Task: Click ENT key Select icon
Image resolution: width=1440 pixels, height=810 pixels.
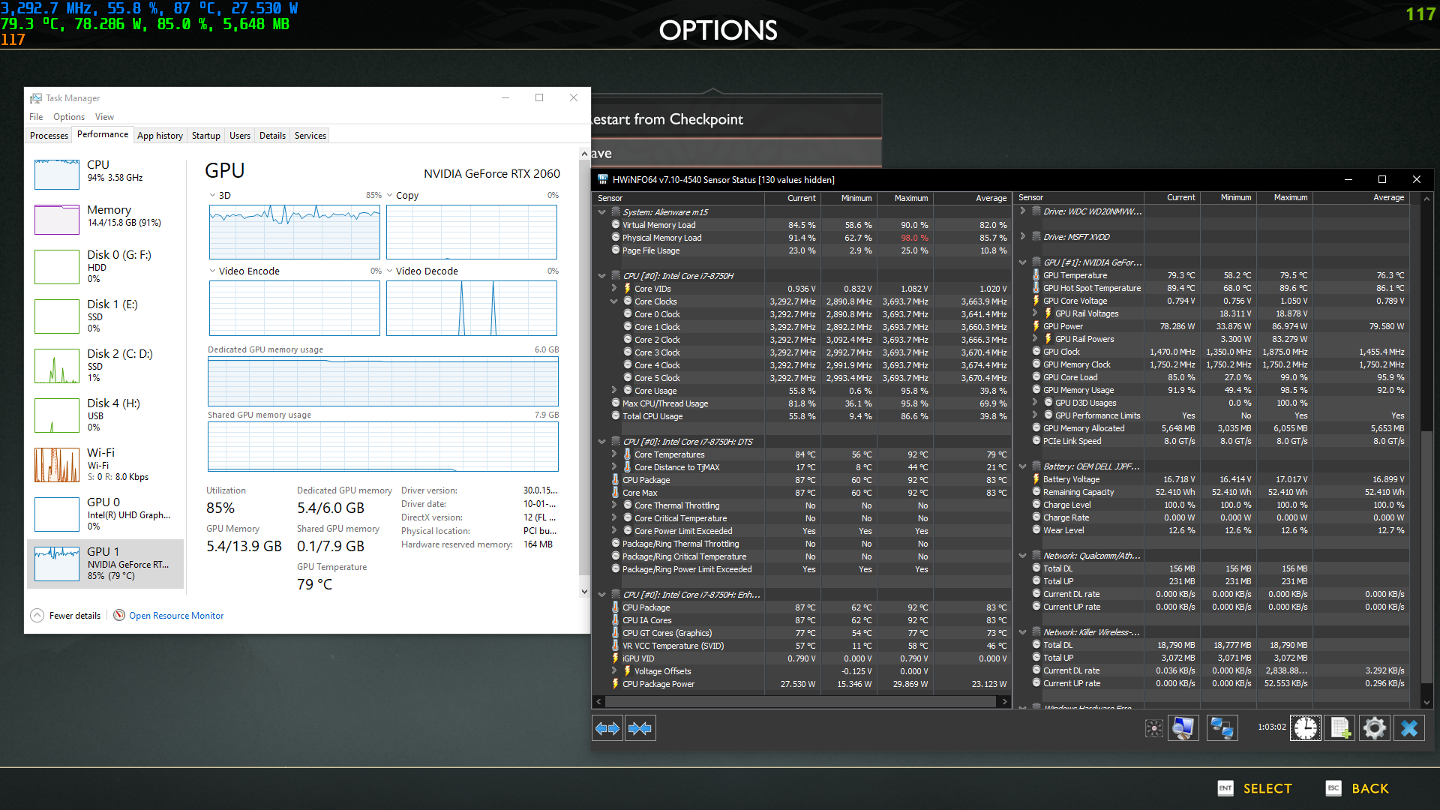Action: click(1225, 788)
